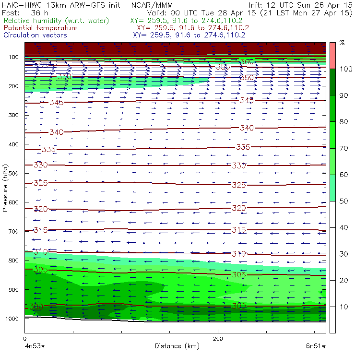Click the '(21 LST Mon 27 Apr 15)' local time
Viewport: 355px width, 355px height.
click(x=306, y=13)
